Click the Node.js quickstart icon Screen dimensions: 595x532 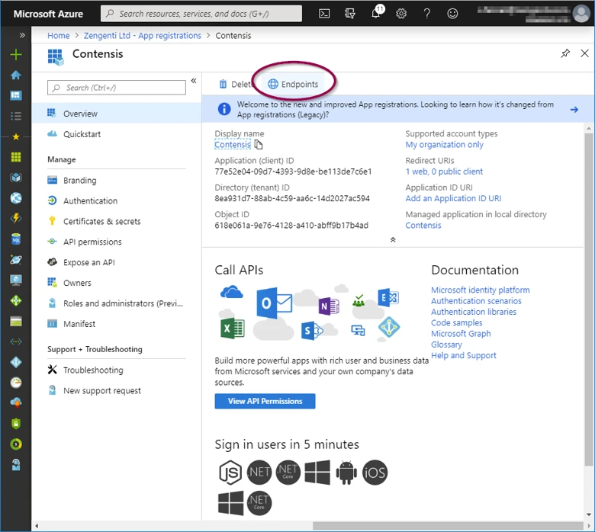[230, 473]
